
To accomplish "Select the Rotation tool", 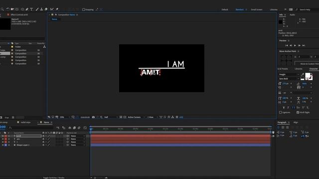I will [x=8, y=9].
